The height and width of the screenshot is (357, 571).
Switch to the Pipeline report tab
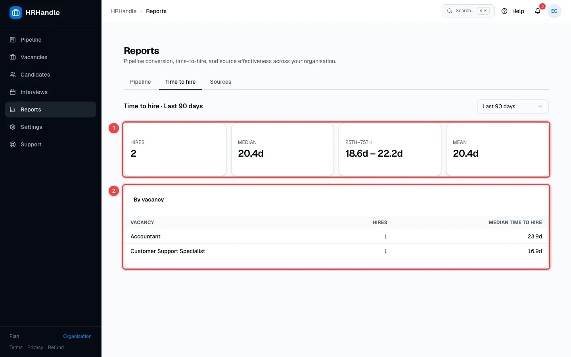point(140,82)
